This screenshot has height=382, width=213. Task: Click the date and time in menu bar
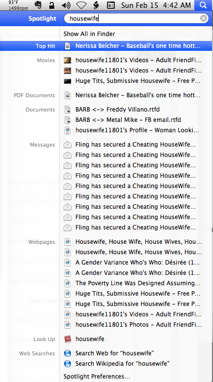pyautogui.click(x=156, y=5)
